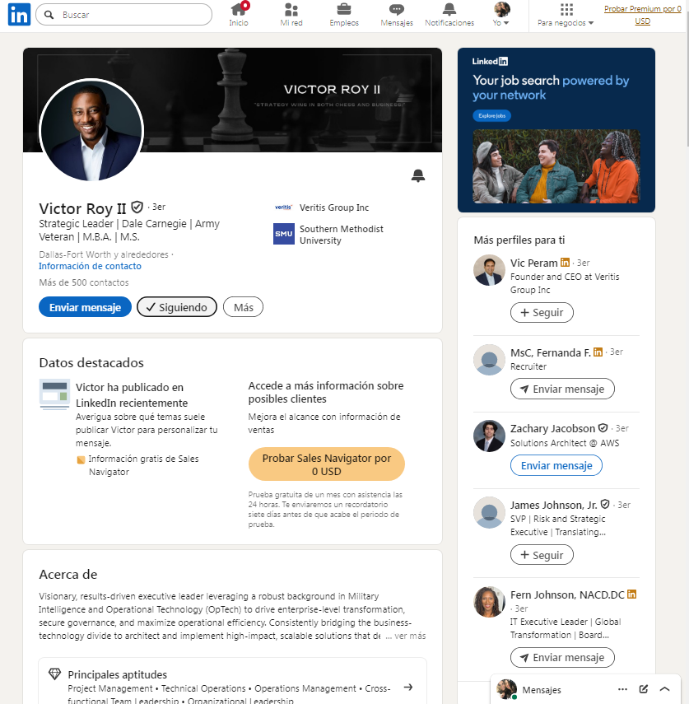Viewport: 689px width, 704px height.
Task: Click Zachary Jacobson's verification shield
Action: [603, 428]
